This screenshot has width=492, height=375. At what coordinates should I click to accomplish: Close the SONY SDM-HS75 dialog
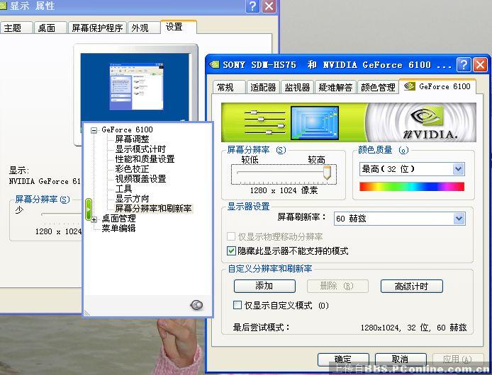480,65
